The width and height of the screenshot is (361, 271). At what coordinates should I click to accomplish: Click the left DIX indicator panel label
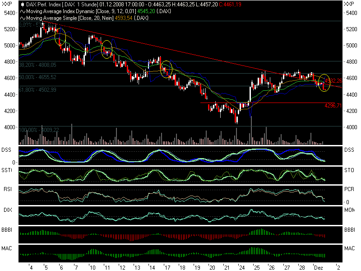click(x=8, y=210)
